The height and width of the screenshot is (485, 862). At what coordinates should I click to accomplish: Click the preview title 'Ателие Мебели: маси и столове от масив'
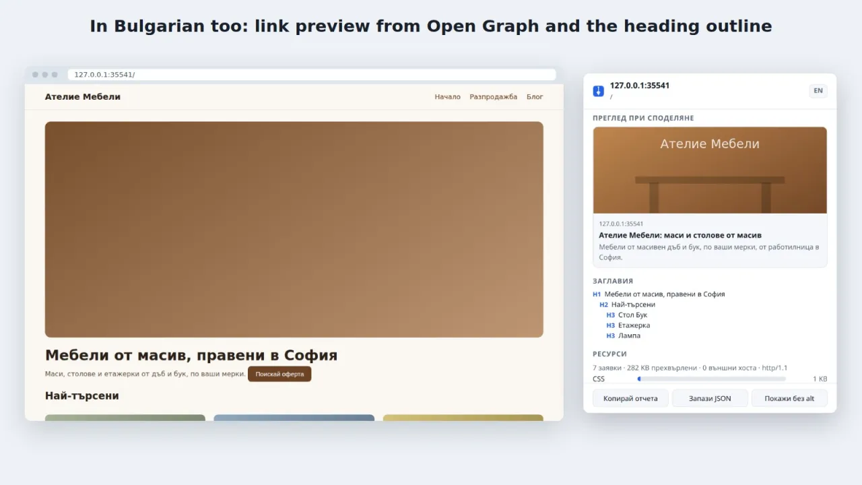[680, 236]
